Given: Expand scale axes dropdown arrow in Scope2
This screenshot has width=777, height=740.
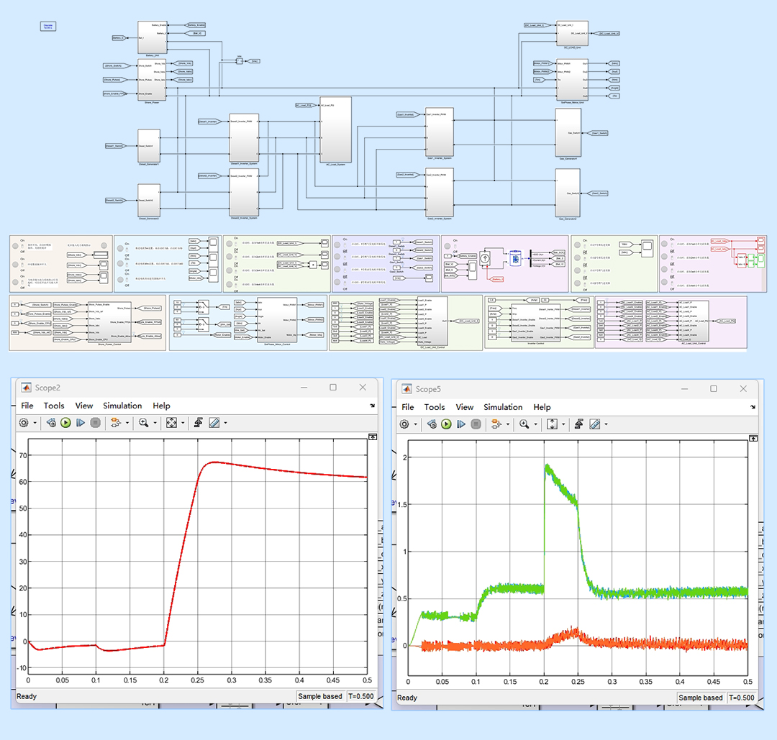Looking at the screenshot, I should coord(183,423).
